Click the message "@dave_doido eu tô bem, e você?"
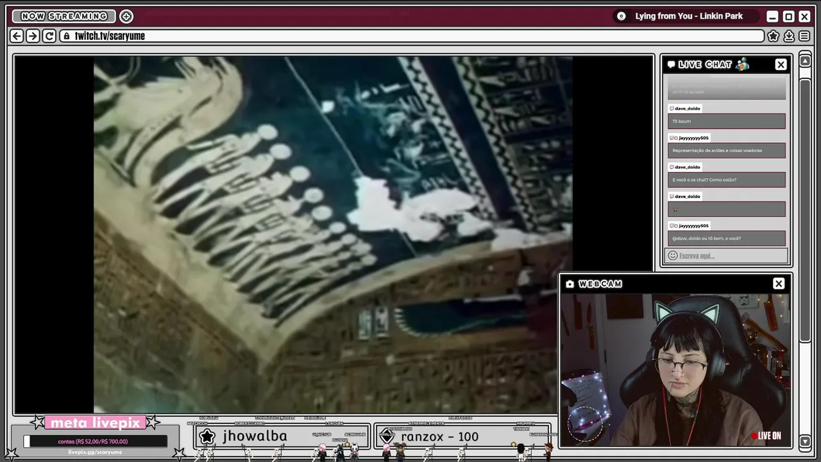 (x=727, y=238)
